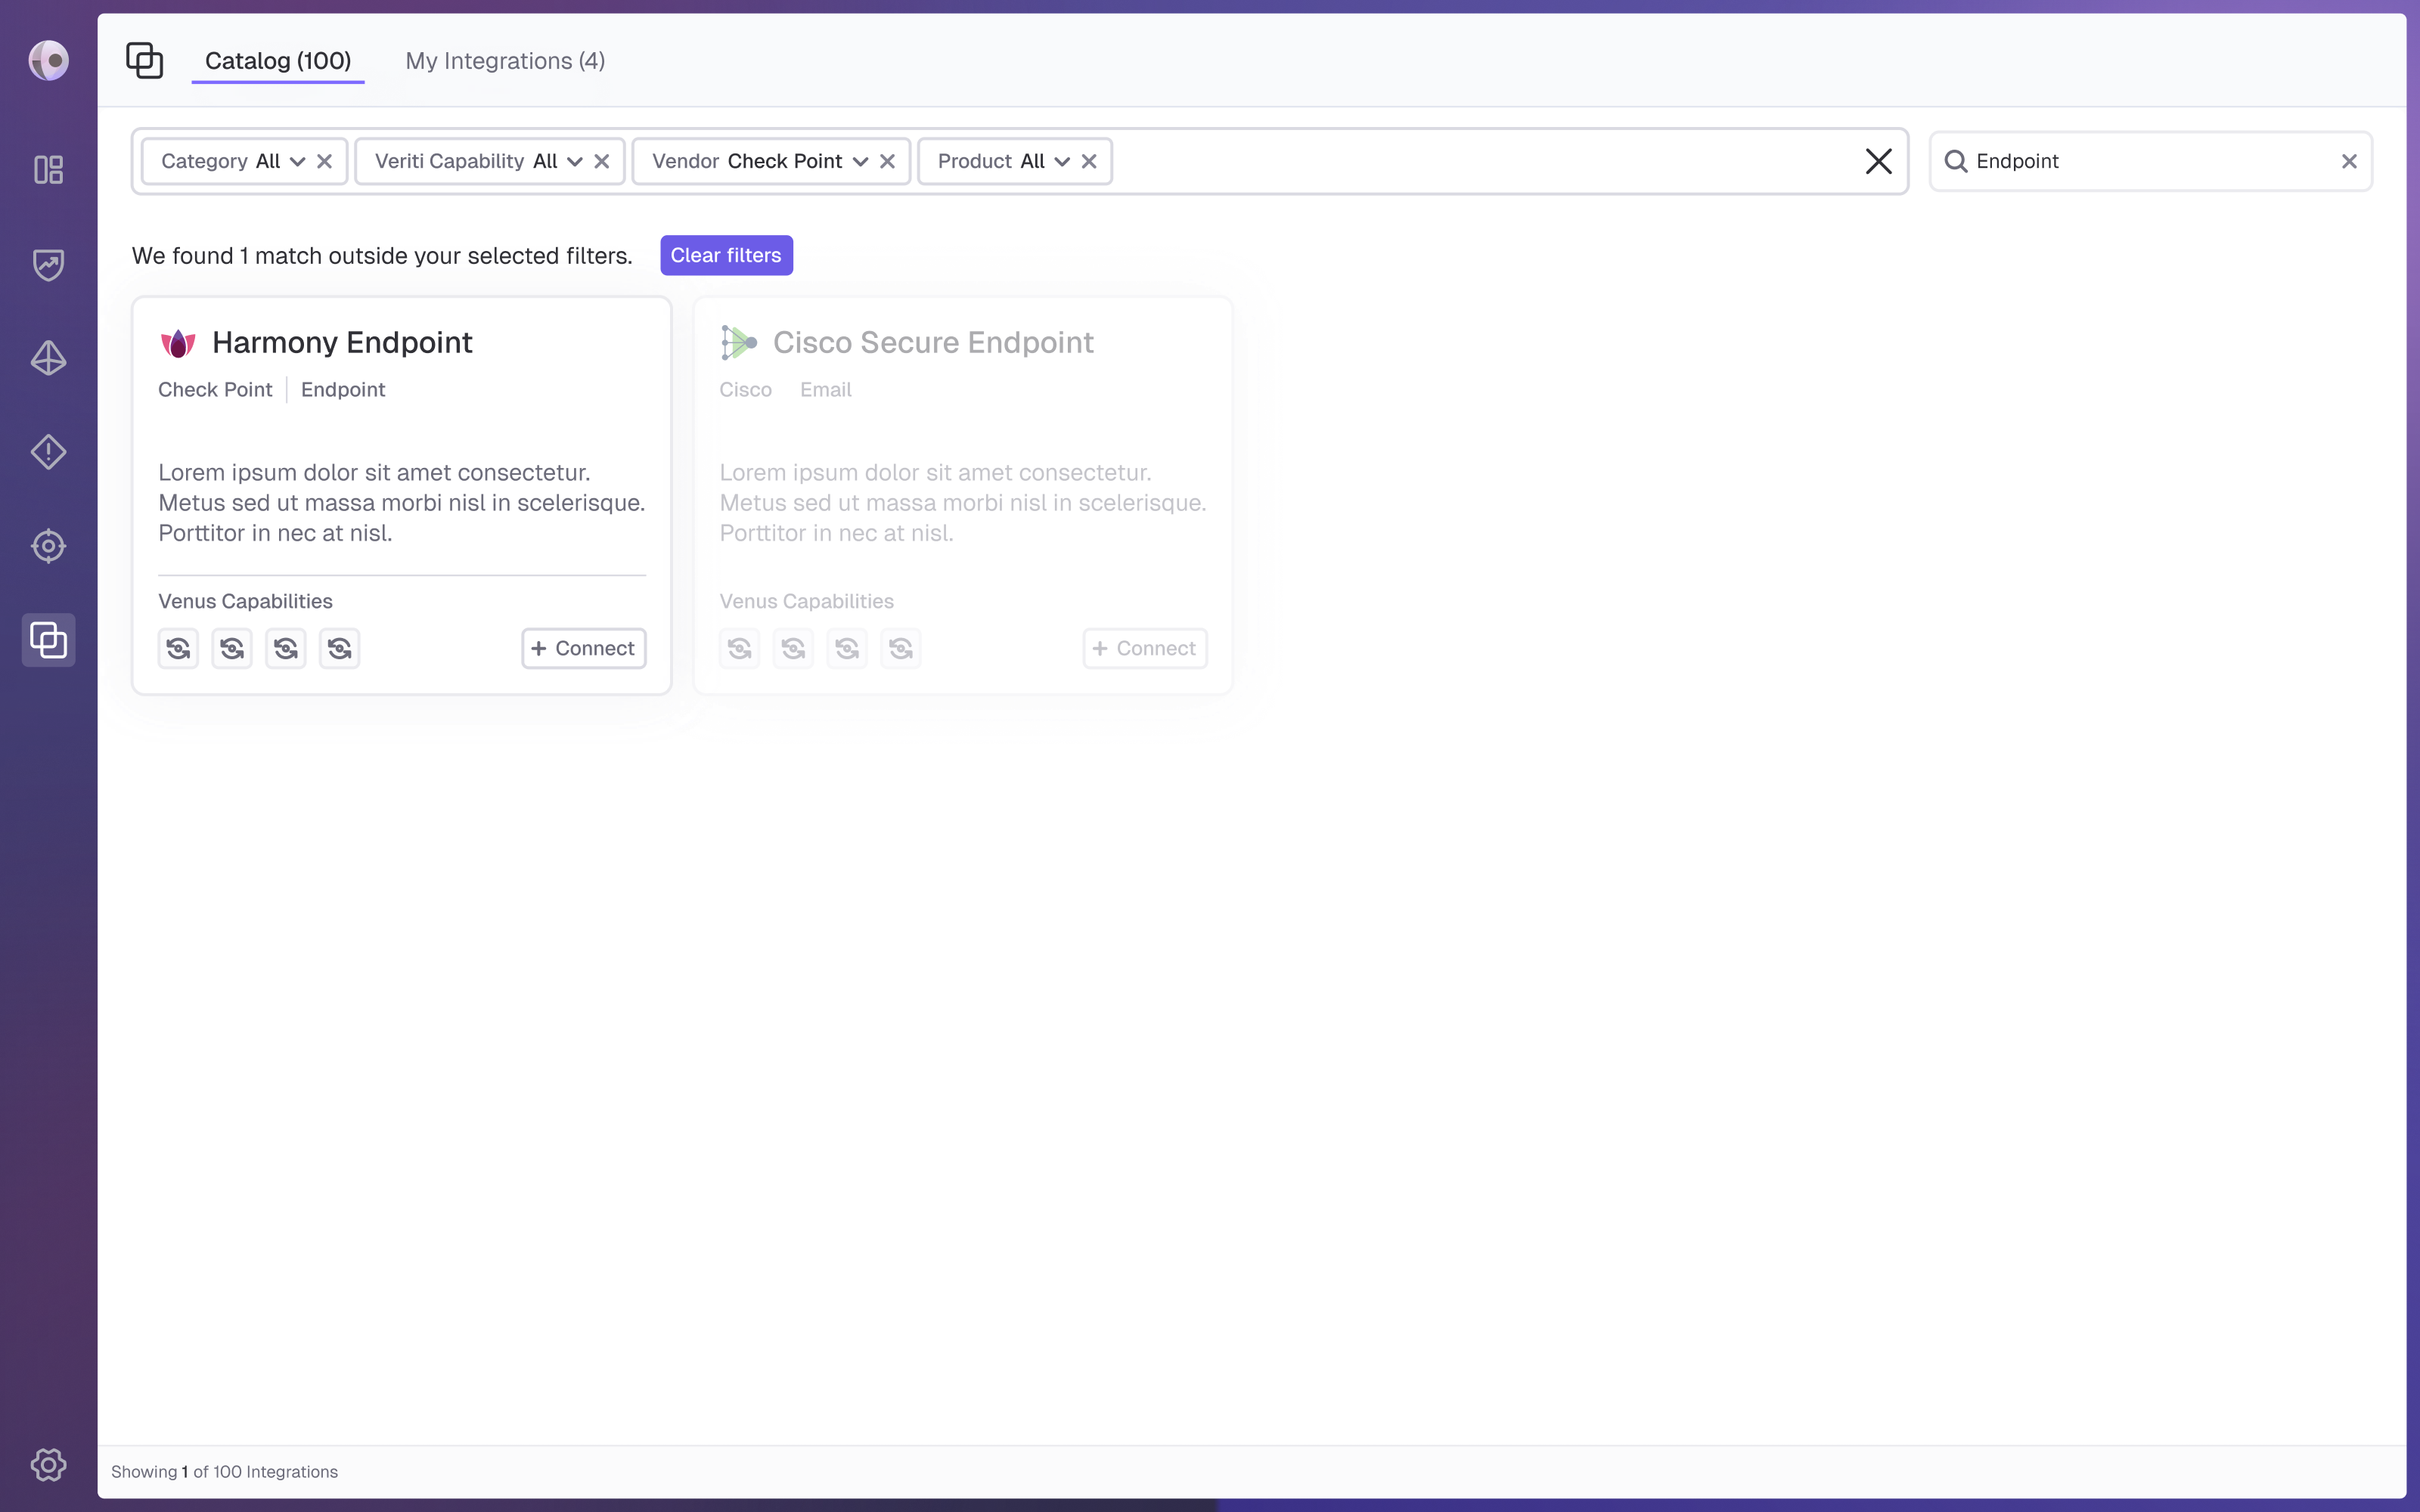Clear all filters with the large X
The width and height of the screenshot is (2420, 1512).
coord(1878,161)
